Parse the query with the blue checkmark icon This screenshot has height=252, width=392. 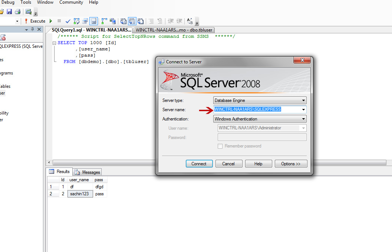coord(68,21)
